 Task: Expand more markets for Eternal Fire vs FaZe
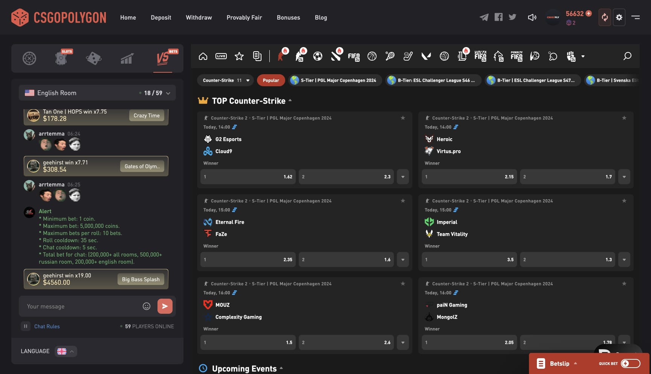tap(403, 260)
